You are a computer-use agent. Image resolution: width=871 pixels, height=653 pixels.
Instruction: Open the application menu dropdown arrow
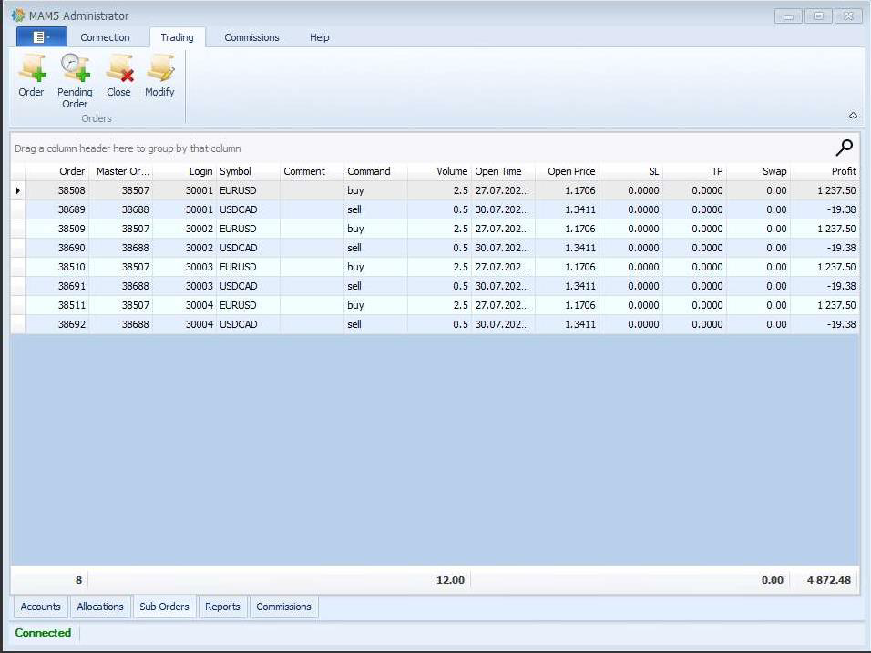point(50,36)
